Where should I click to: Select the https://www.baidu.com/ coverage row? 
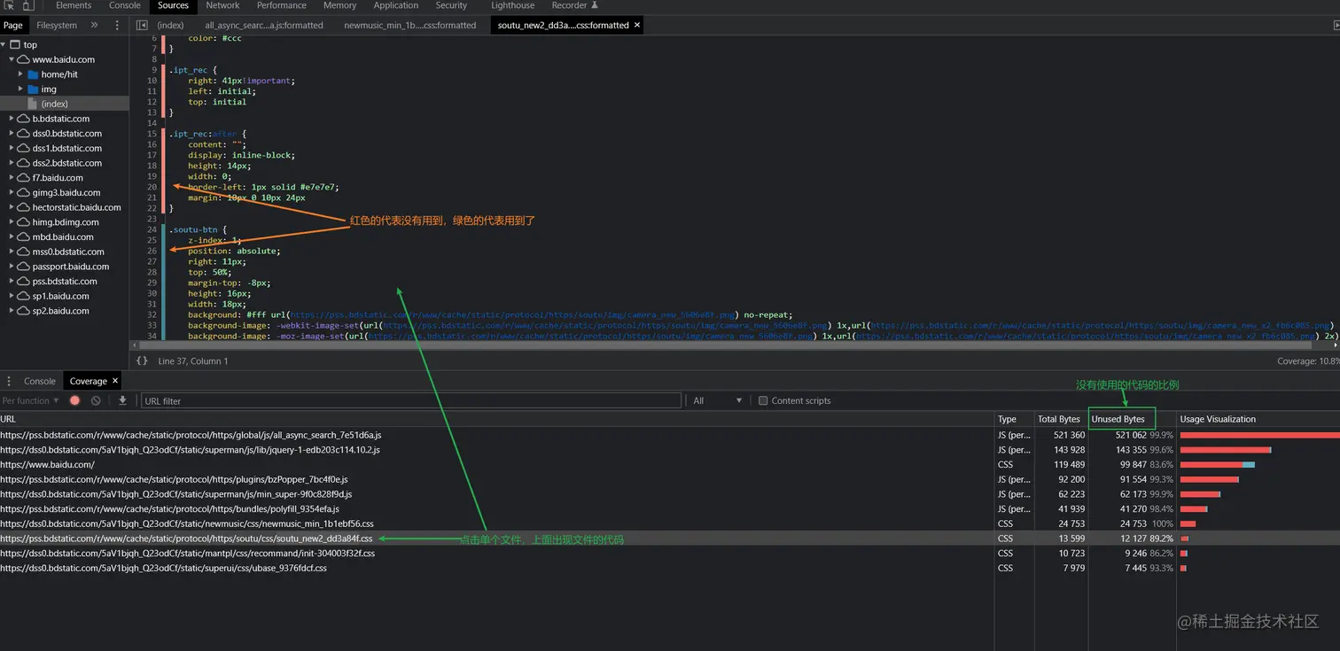point(670,464)
